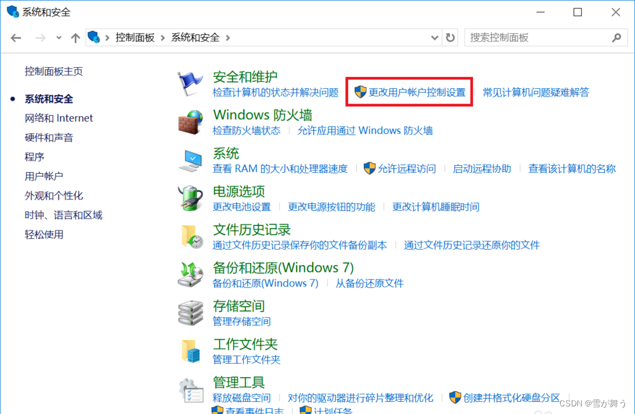635x414 pixels.
Task: Open 更改用户帐户控制设置 link
Action: (417, 92)
